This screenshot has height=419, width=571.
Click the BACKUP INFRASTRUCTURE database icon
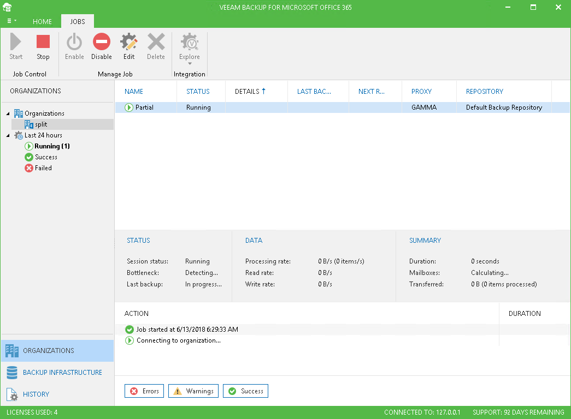pyautogui.click(x=12, y=373)
